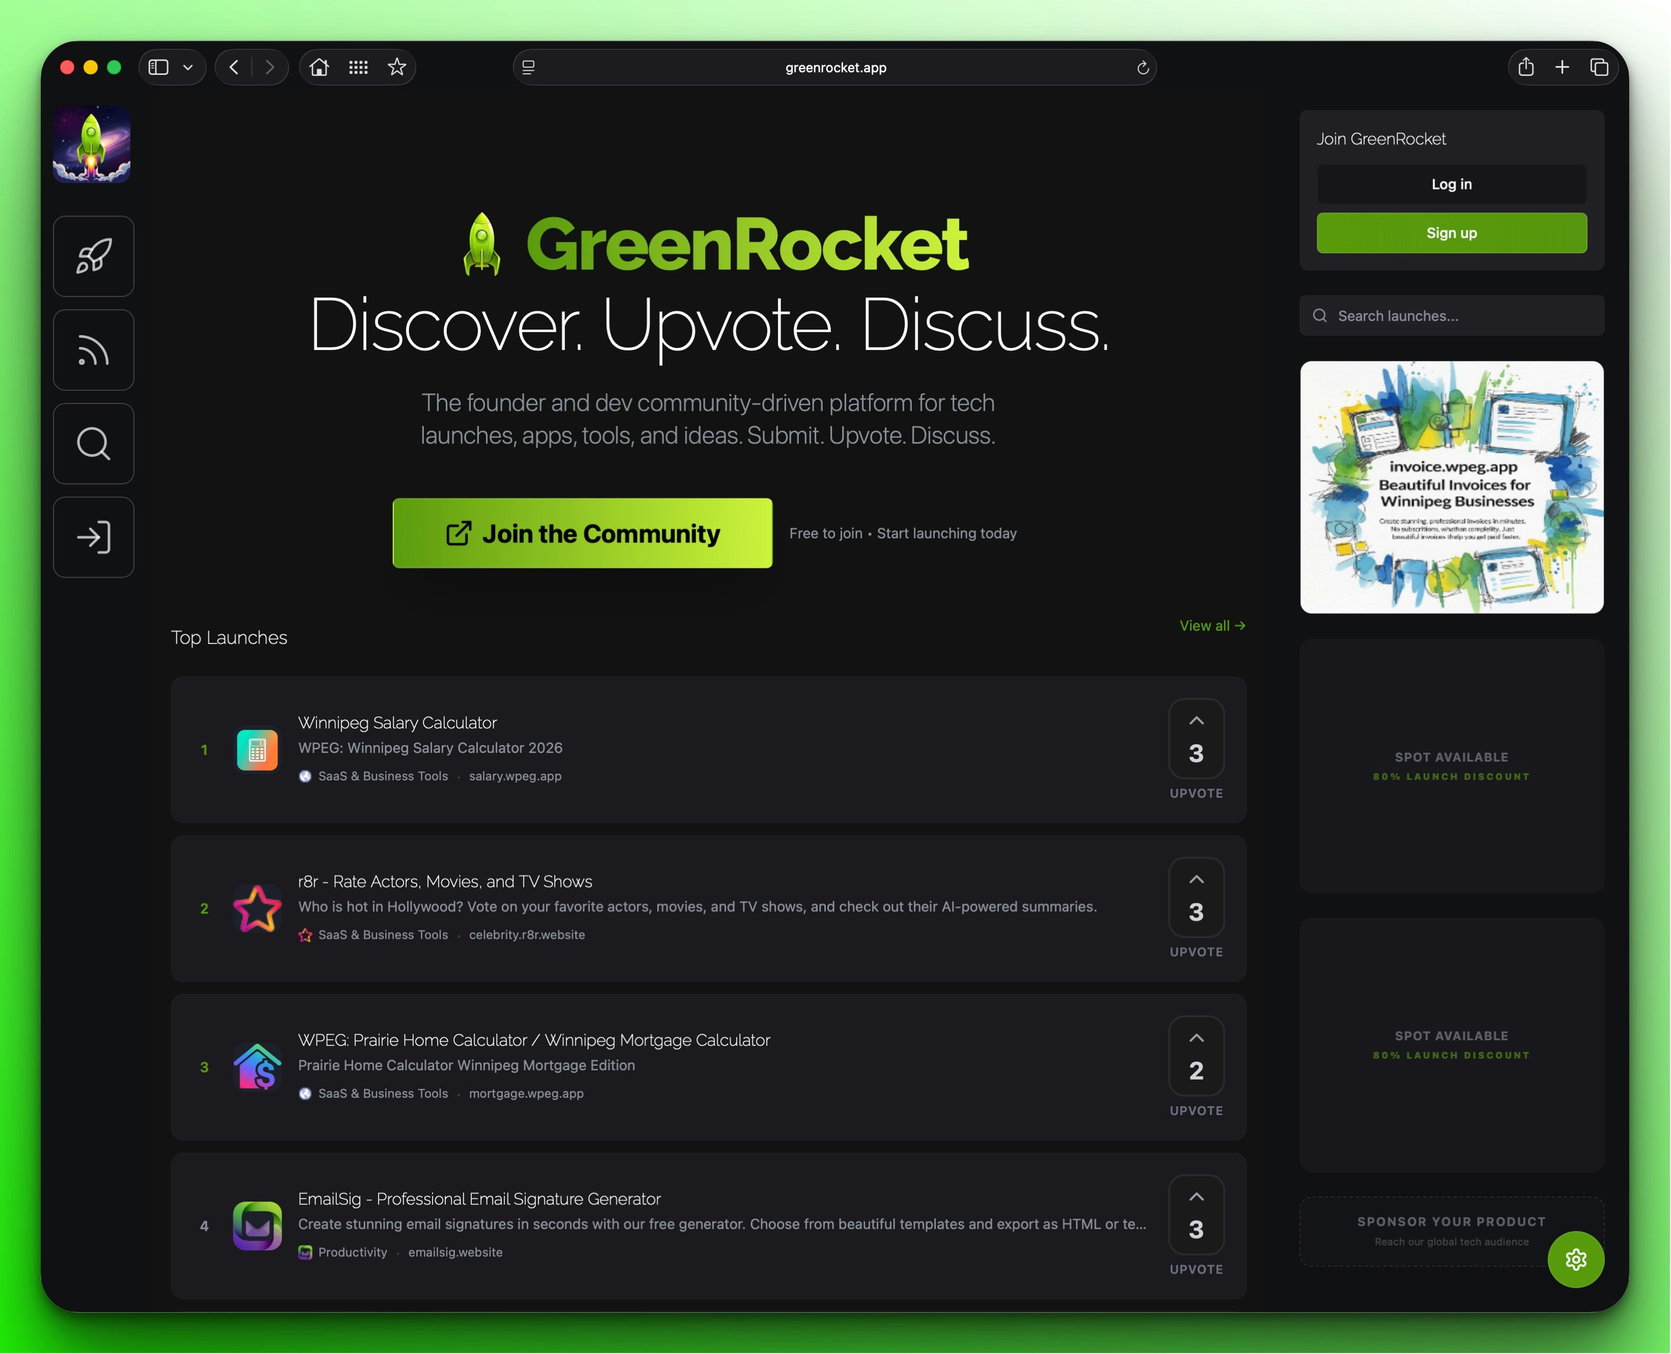1671x1354 pixels.
Task: Open the View all launches link
Action: pyautogui.click(x=1211, y=625)
